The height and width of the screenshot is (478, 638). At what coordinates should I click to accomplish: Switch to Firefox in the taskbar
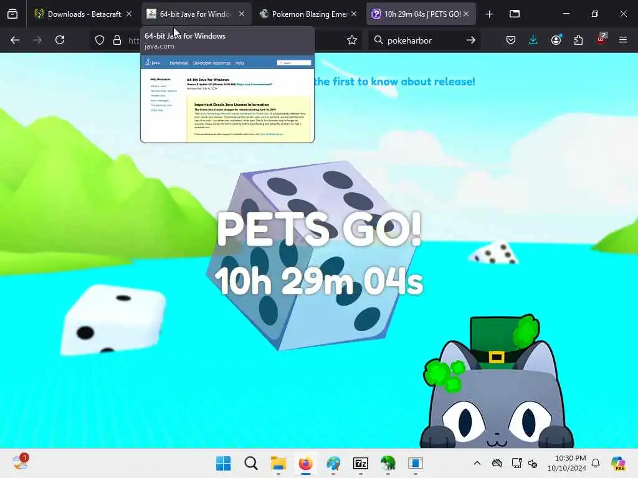pyautogui.click(x=305, y=463)
